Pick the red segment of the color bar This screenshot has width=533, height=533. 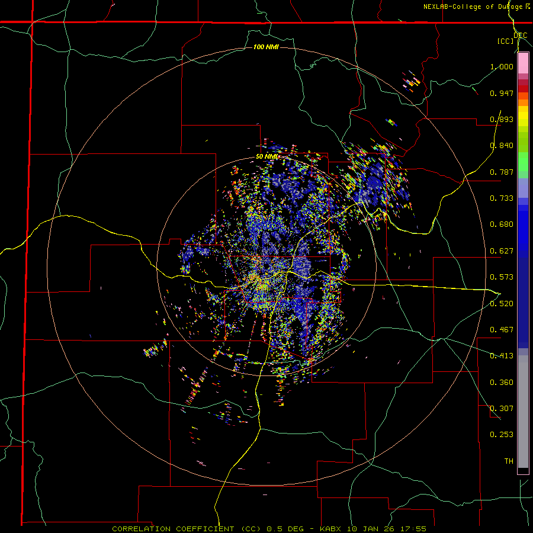coord(523,89)
